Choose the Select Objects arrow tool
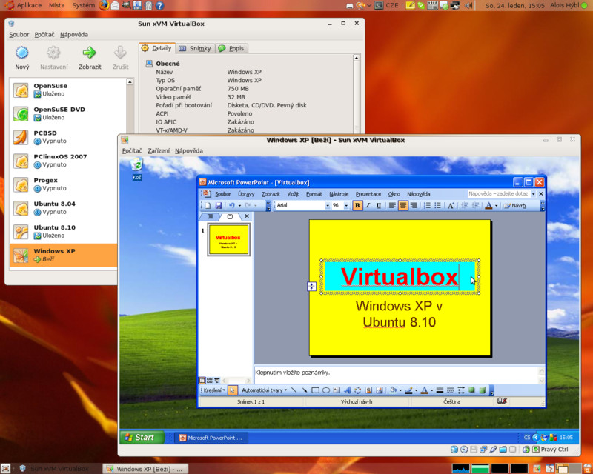Screen dimensions: 593x474 (x=233, y=390)
